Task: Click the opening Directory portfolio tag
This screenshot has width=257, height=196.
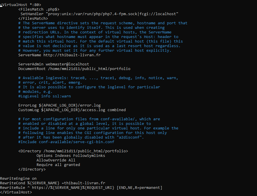Action: point(73,151)
